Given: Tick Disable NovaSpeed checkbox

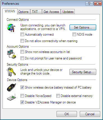Looking at the screenshot, I should pos(22,96).
